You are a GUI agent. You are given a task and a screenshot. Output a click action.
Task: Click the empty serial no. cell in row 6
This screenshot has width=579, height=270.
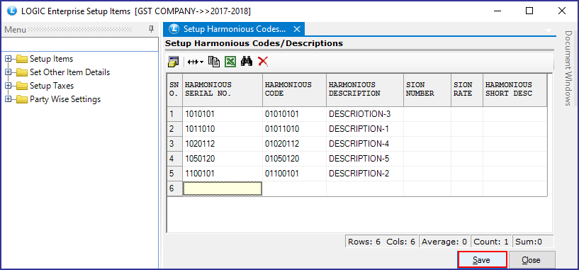[x=223, y=189]
